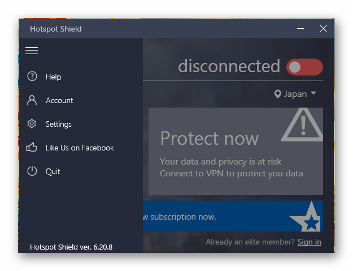
Task: Open the Help menu item
Action: (53, 77)
